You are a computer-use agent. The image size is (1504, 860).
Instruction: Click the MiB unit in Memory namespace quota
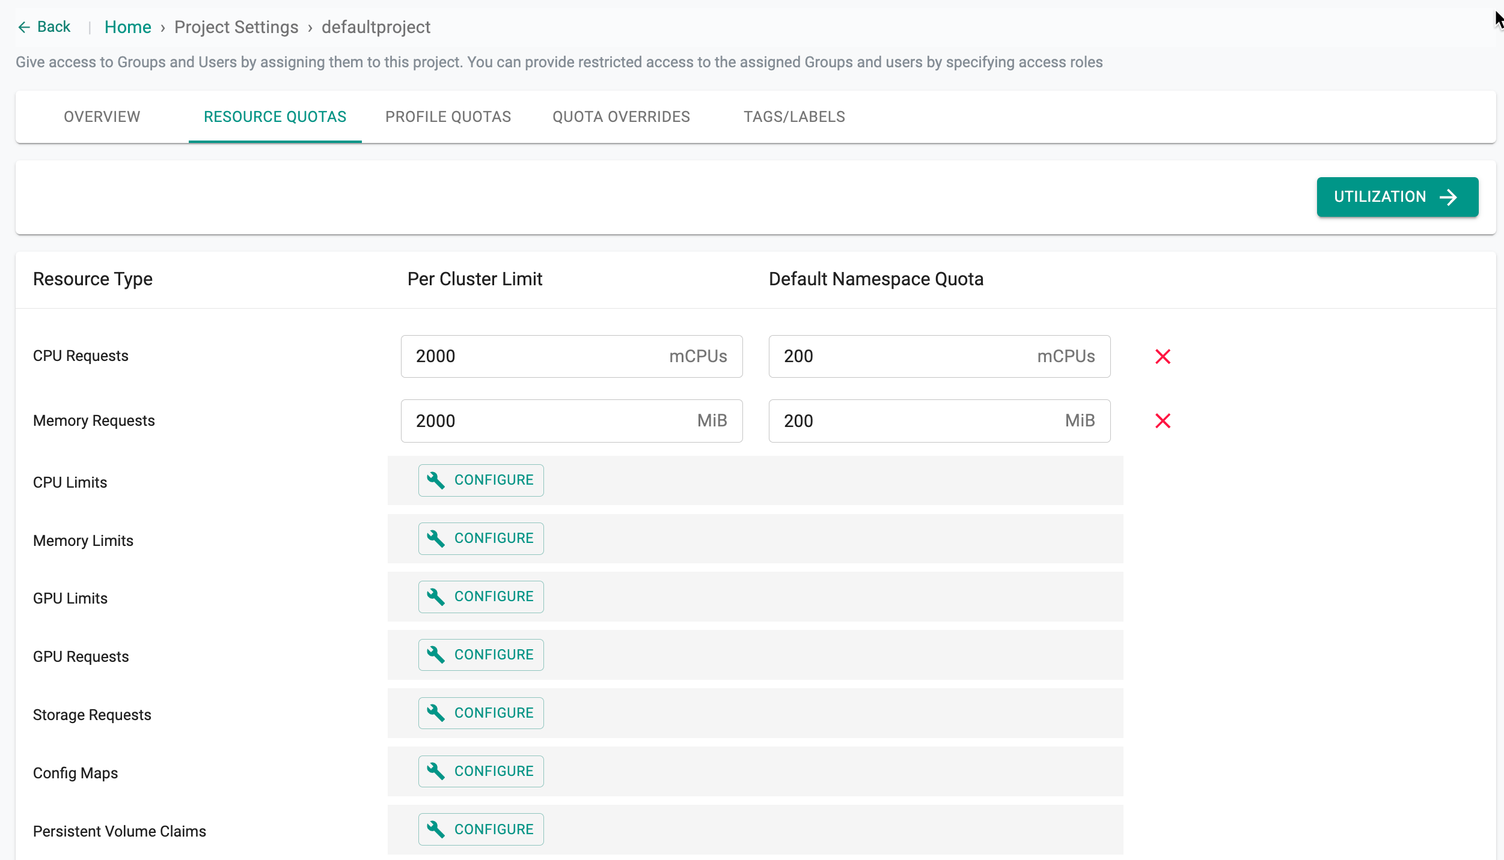coord(1080,421)
